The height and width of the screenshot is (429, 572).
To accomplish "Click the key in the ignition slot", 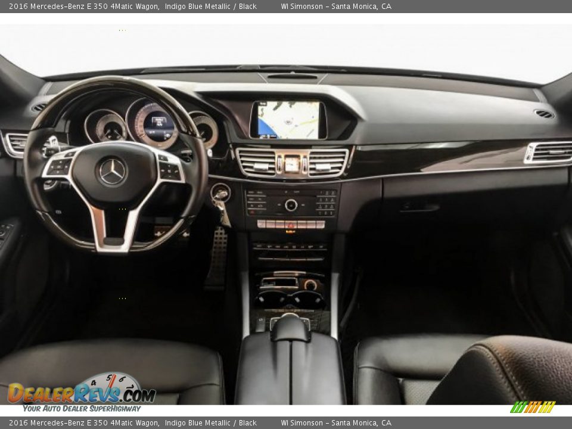I will tap(222, 194).
